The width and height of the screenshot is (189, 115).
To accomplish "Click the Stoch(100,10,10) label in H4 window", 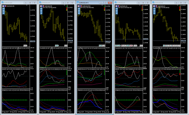I will tap(157, 48).
